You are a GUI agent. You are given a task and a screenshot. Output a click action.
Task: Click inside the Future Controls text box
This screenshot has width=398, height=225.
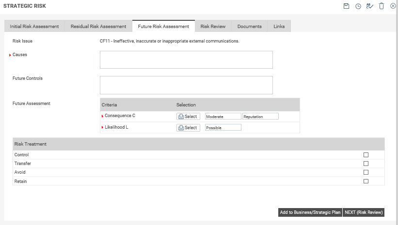pyautogui.click(x=186, y=85)
